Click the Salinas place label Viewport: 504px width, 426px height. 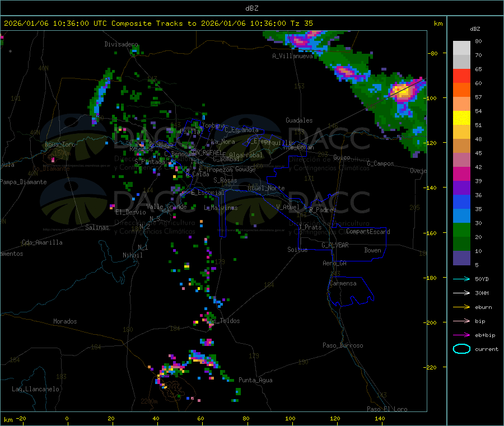tap(97, 227)
